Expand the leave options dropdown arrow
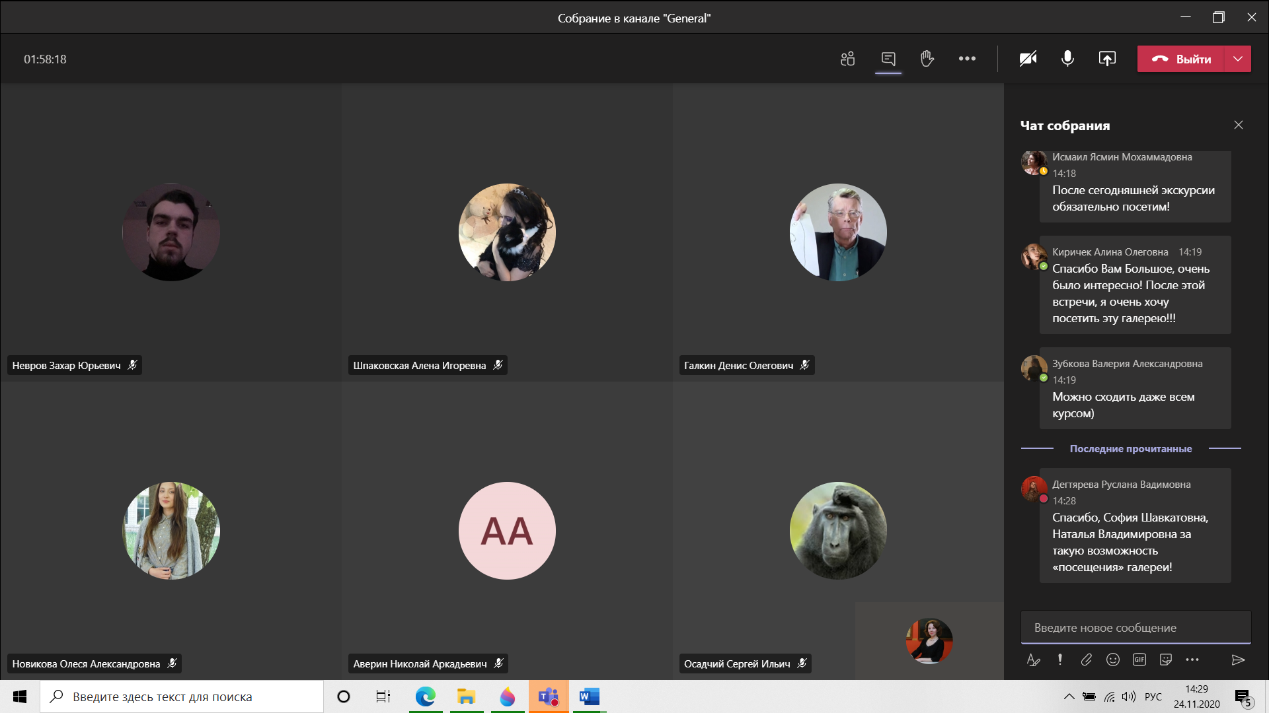Screen dimensions: 1269x713 pyautogui.click(x=1238, y=59)
